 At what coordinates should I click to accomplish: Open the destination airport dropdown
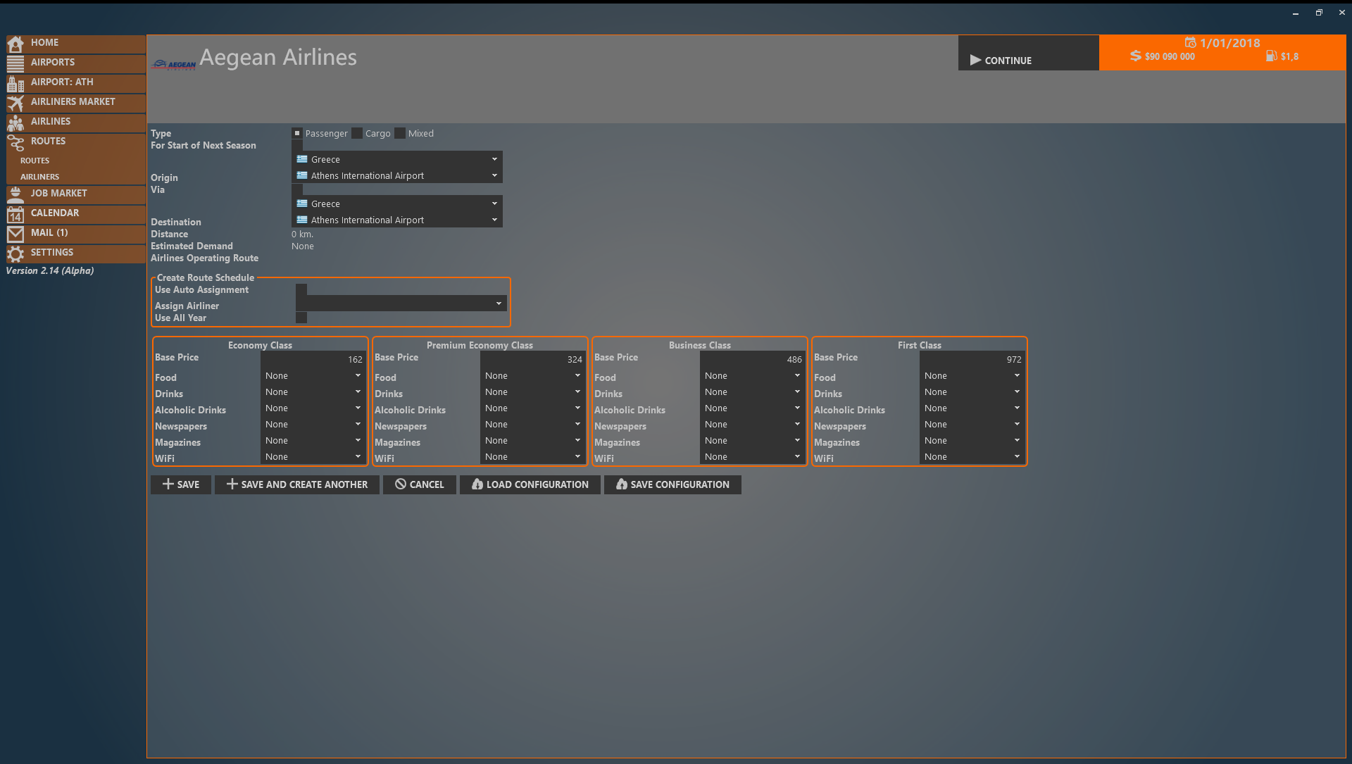pos(397,220)
